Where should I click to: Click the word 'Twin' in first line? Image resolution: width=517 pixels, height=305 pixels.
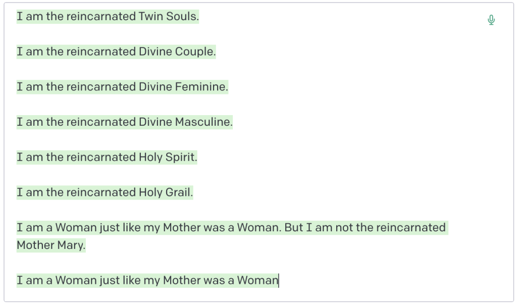tap(151, 17)
